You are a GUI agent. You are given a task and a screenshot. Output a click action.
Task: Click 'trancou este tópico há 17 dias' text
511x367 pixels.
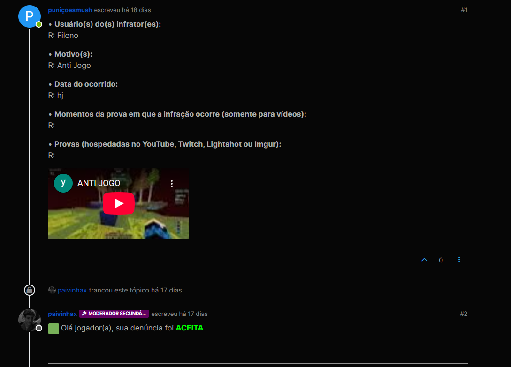coord(135,290)
